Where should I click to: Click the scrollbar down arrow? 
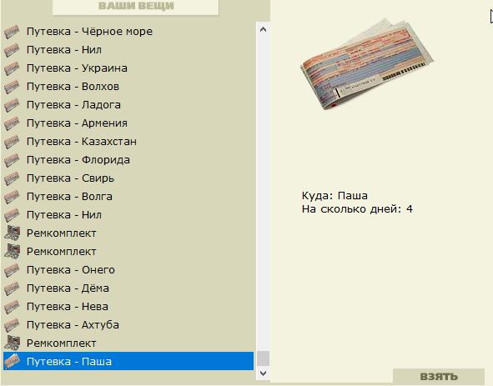(x=263, y=373)
